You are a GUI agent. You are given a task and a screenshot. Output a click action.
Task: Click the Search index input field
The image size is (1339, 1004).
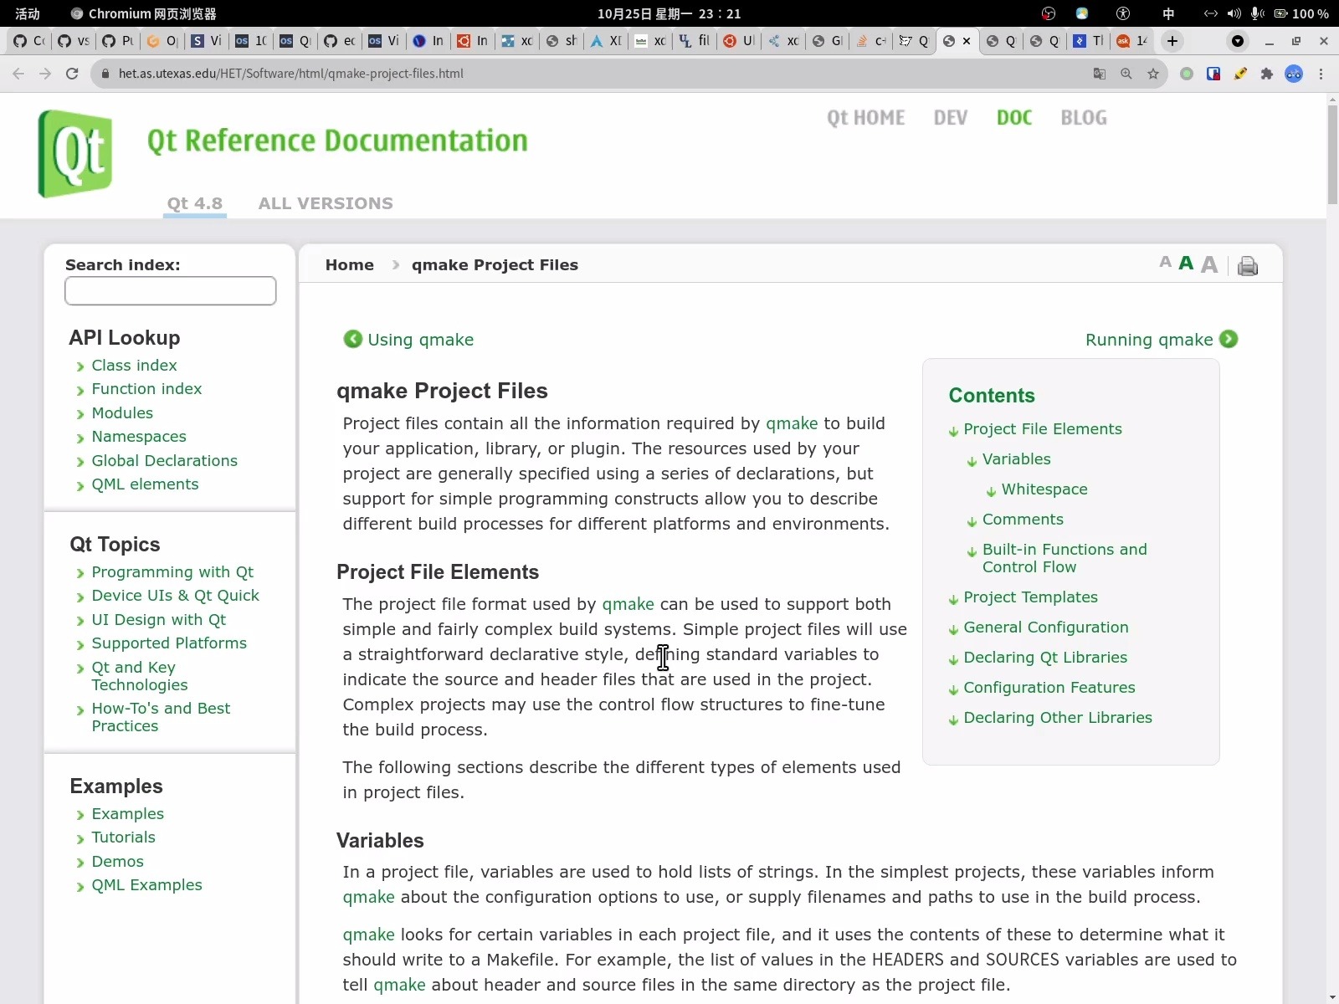(x=171, y=290)
